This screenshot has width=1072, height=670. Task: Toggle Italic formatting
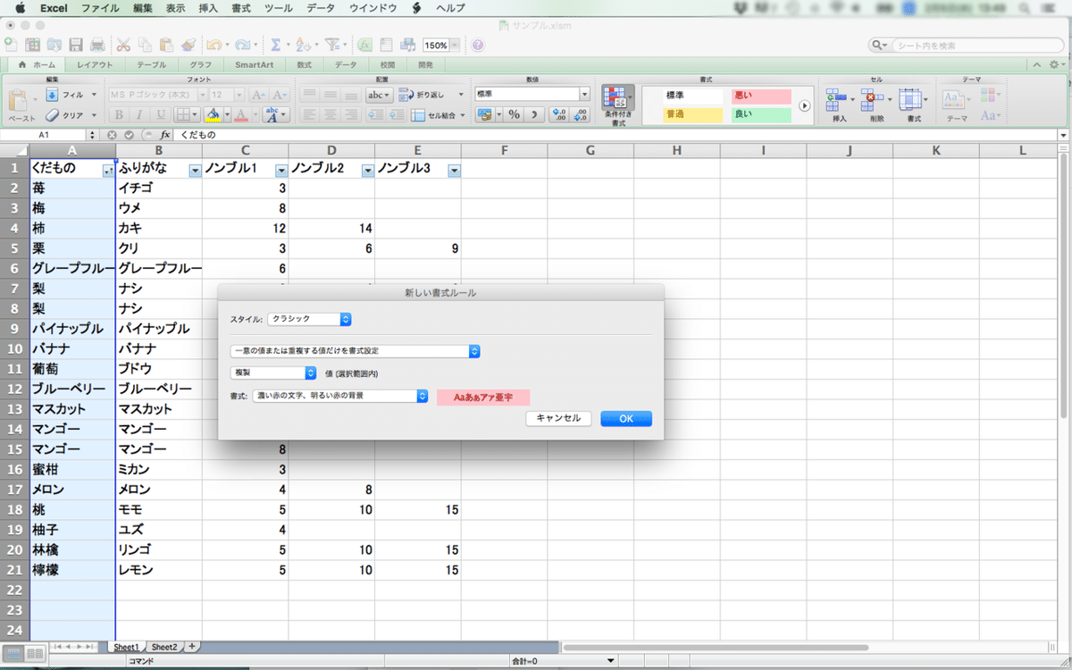139,114
